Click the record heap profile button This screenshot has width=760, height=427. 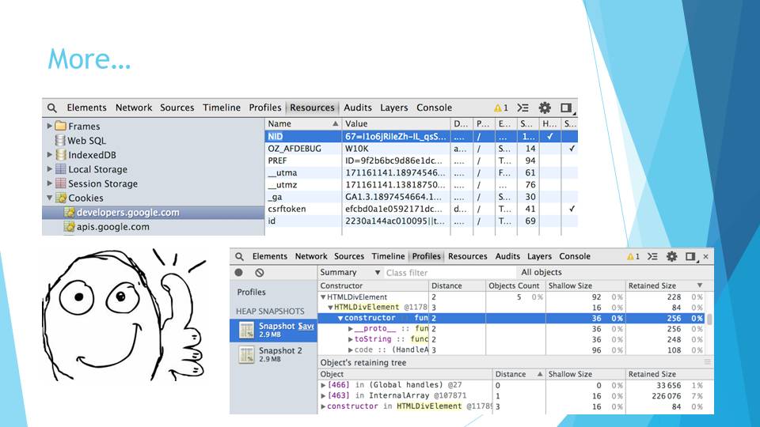click(238, 273)
